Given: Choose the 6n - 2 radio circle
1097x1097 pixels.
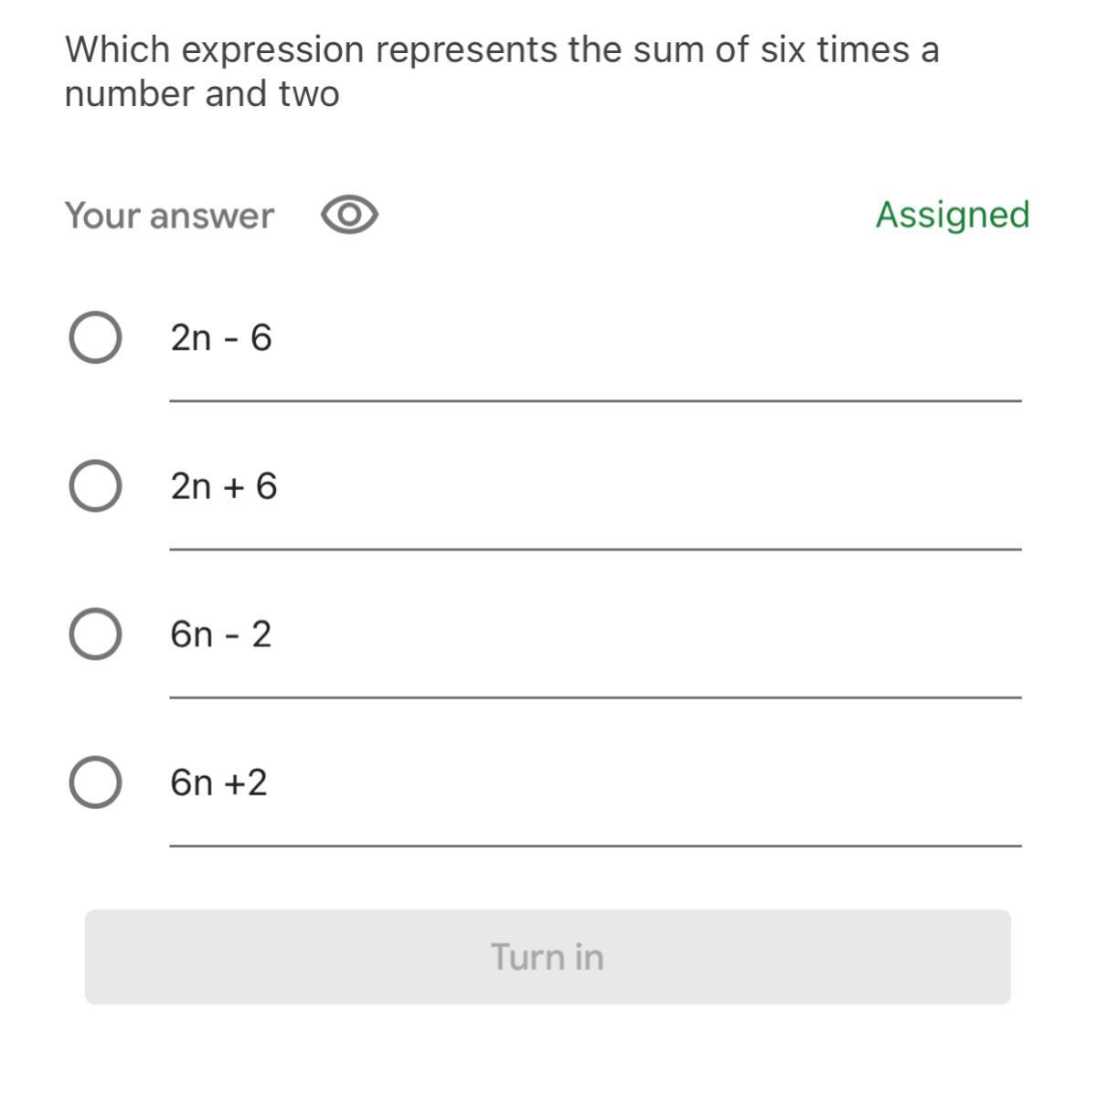Looking at the screenshot, I should coord(95,634).
